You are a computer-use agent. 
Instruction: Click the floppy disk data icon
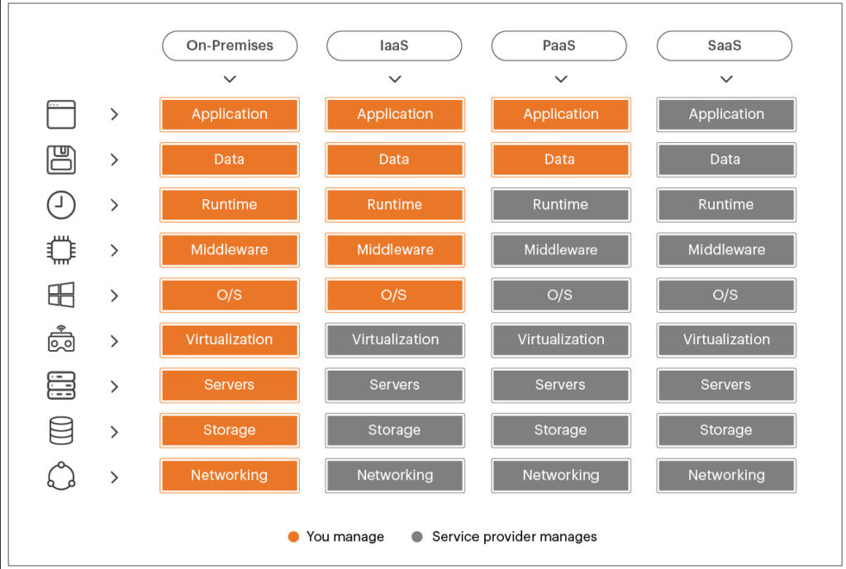(61, 159)
